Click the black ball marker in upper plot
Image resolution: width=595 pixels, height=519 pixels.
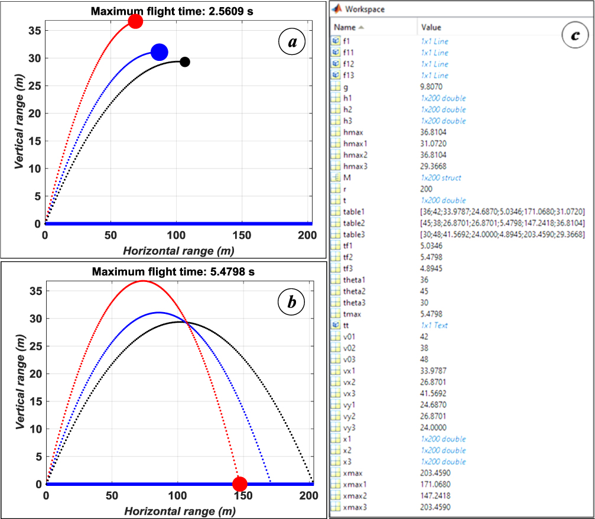[x=185, y=62]
